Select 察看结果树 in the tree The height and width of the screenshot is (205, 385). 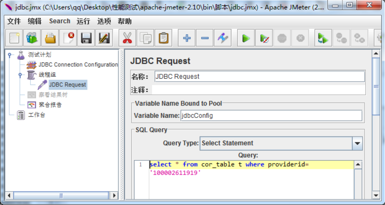tap(53, 95)
